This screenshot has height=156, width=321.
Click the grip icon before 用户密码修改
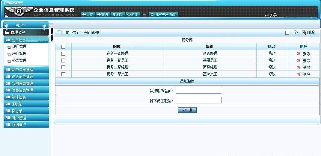click(144, 15)
